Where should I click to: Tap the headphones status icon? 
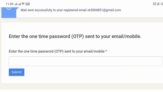(162, 4)
